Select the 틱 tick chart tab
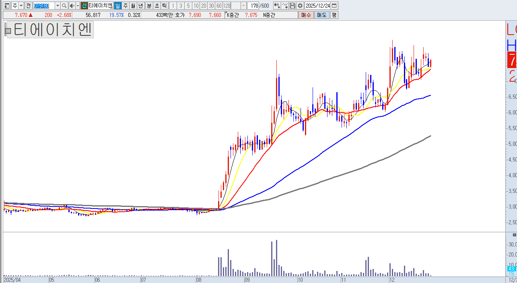Viewport: 517px width, 283px height. [164, 6]
